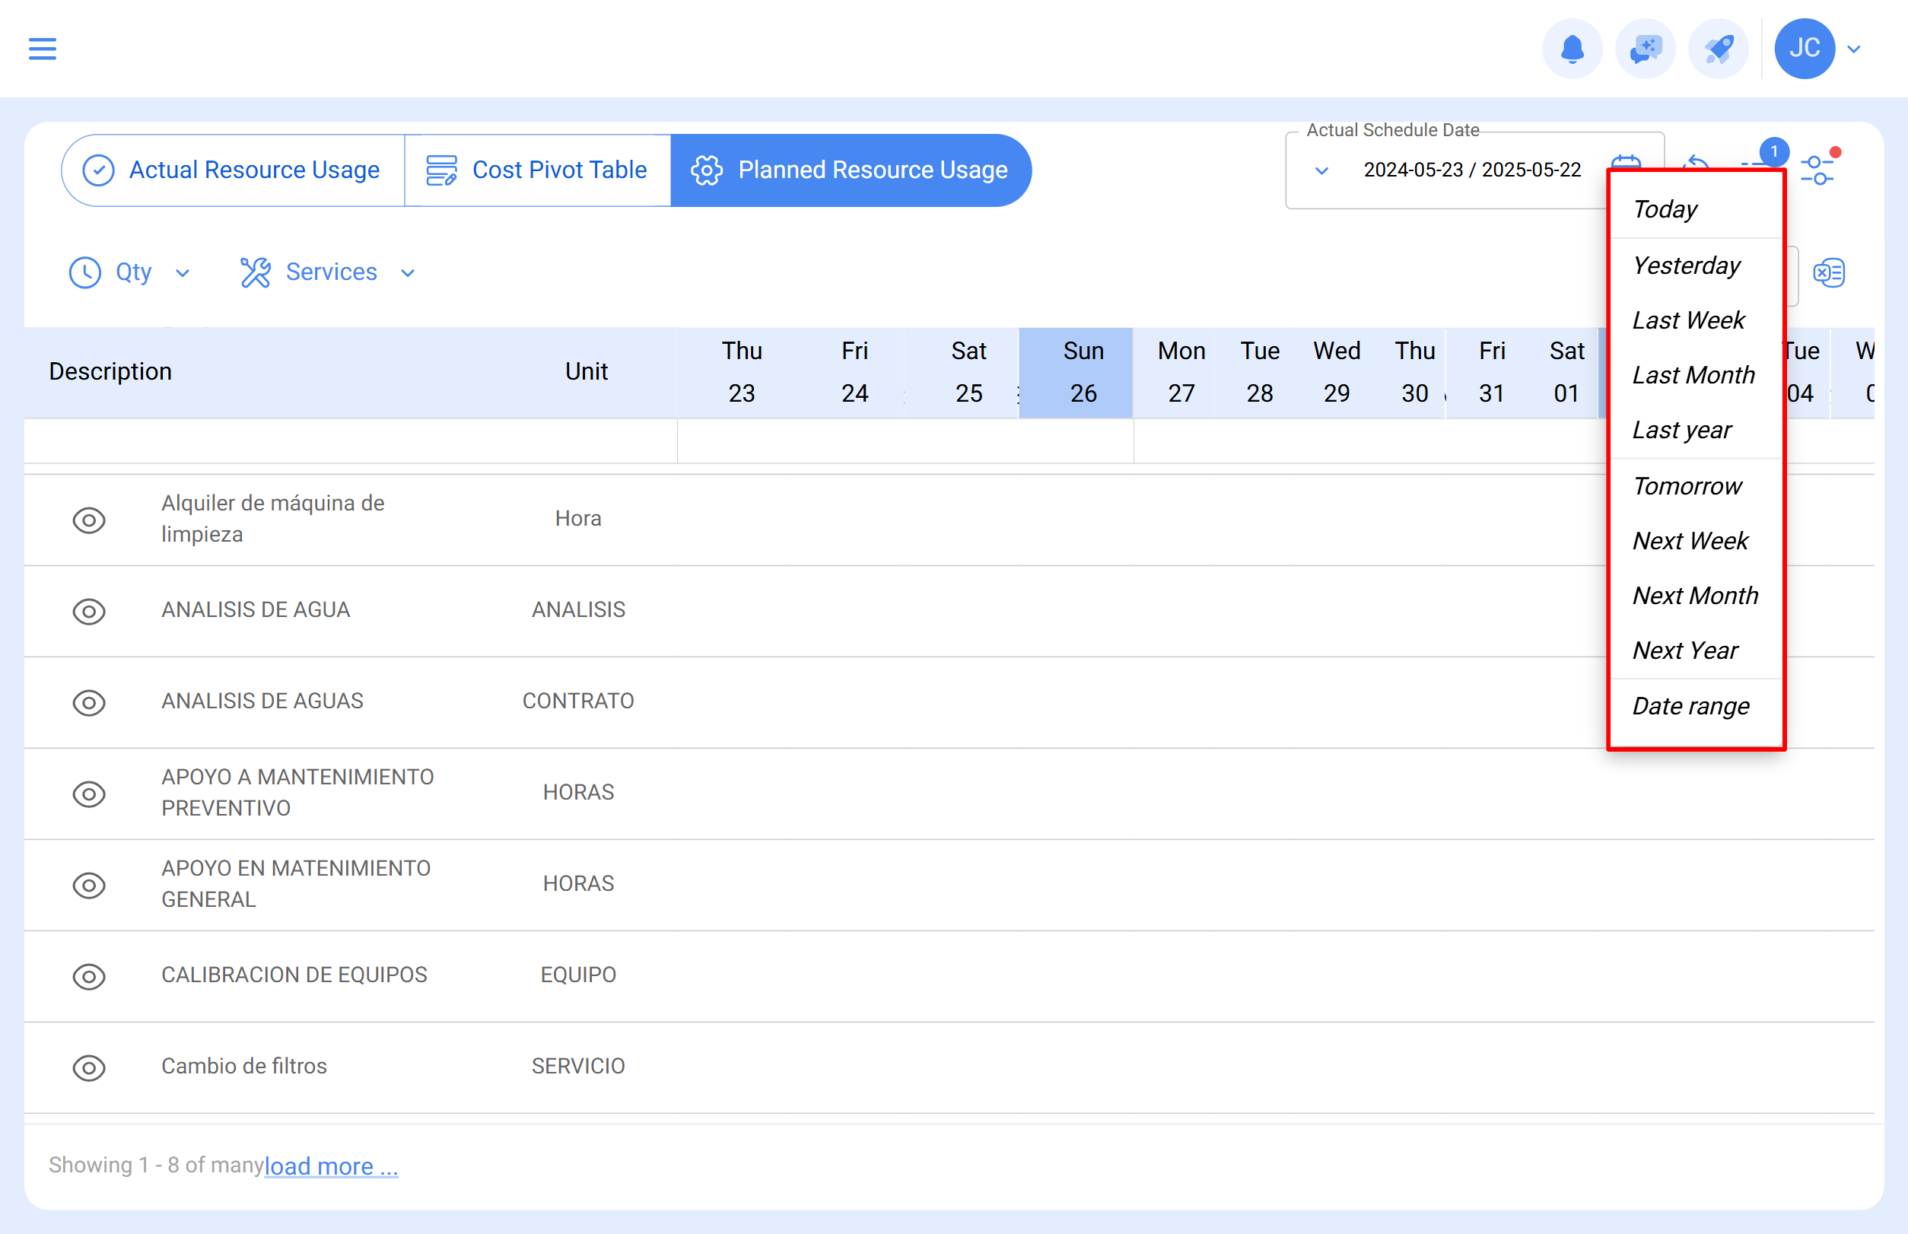This screenshot has height=1234, width=1908.
Task: Choose Last Month preset
Action: 1696,374
